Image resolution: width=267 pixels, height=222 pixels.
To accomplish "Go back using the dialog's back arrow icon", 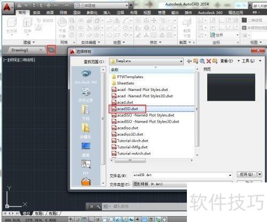I will [x=189, y=61].
